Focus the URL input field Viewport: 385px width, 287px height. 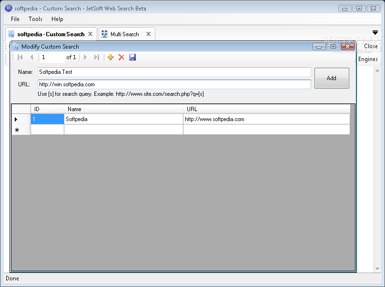coord(174,84)
